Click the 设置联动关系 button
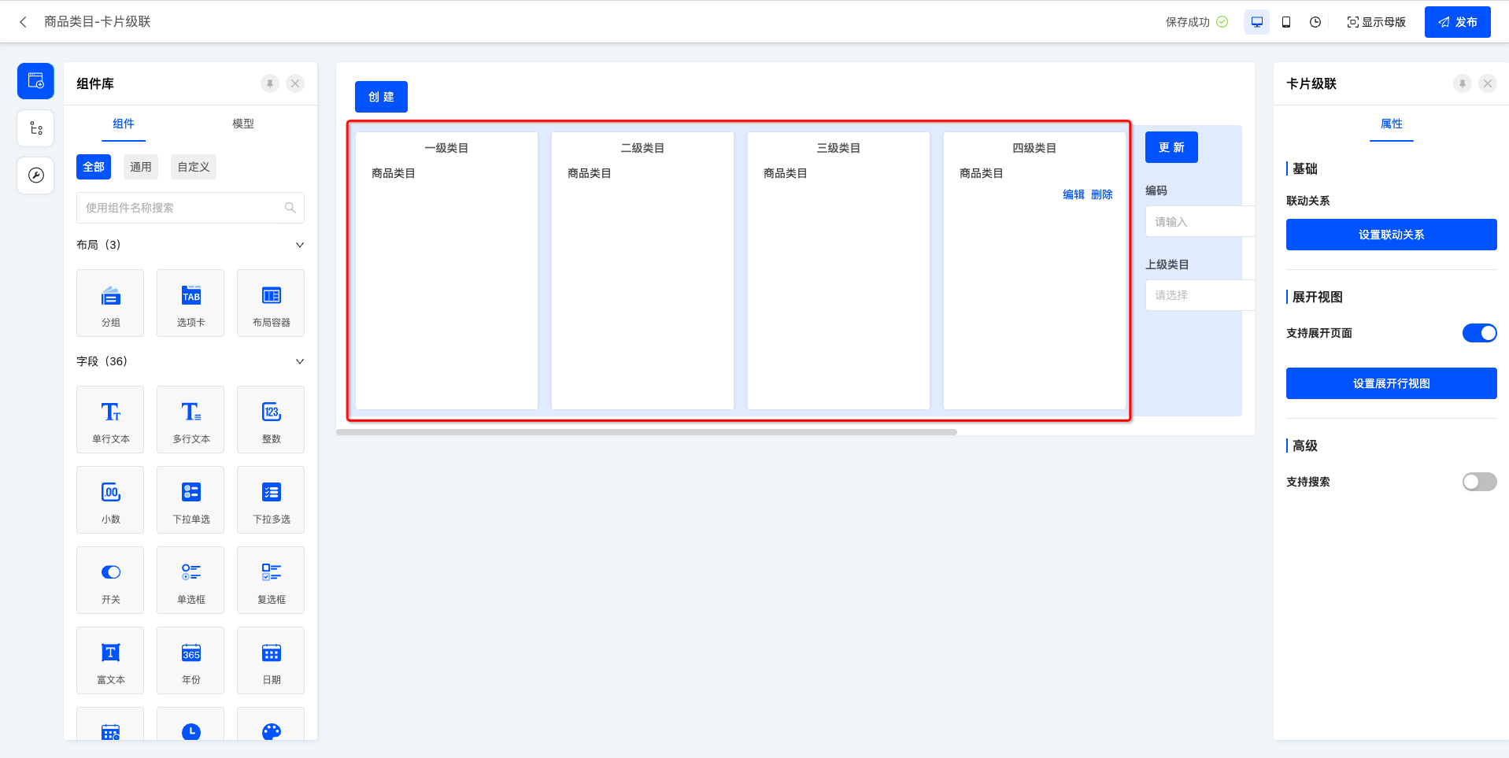Image resolution: width=1509 pixels, height=758 pixels. click(1391, 235)
